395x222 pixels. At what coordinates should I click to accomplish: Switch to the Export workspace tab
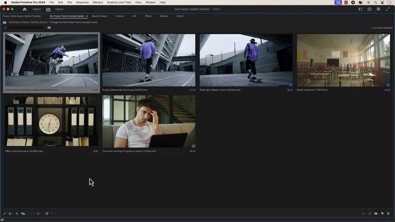tap(59, 9)
